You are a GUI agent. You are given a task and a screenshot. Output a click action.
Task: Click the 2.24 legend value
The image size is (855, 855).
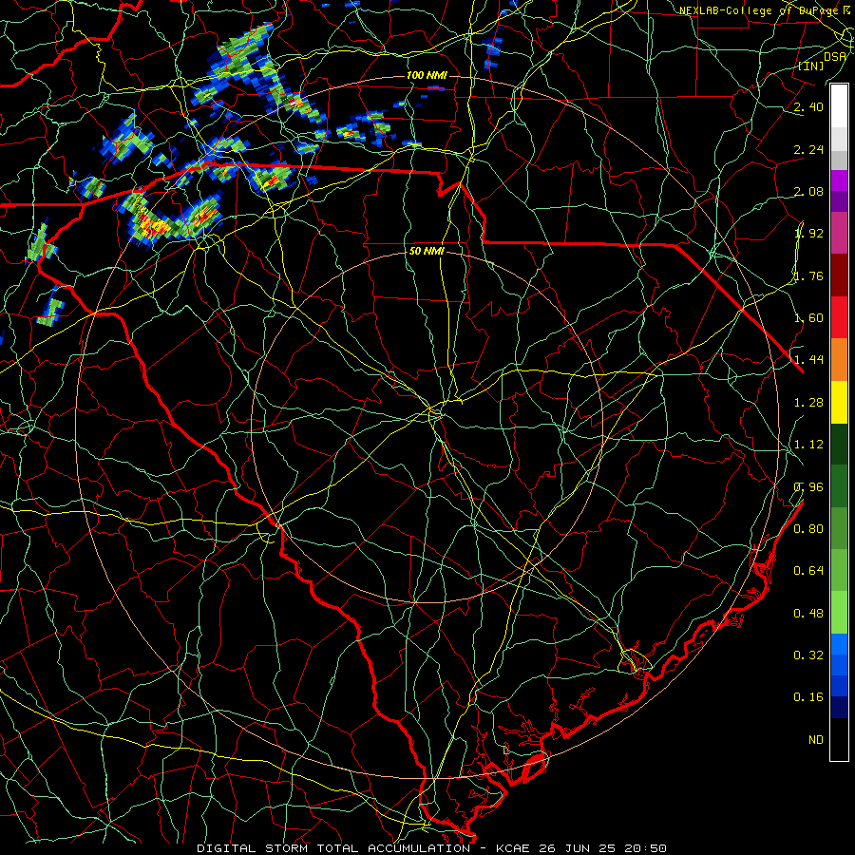[x=808, y=149]
